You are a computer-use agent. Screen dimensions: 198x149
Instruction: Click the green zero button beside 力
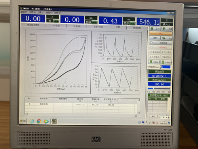coord(56,21)
